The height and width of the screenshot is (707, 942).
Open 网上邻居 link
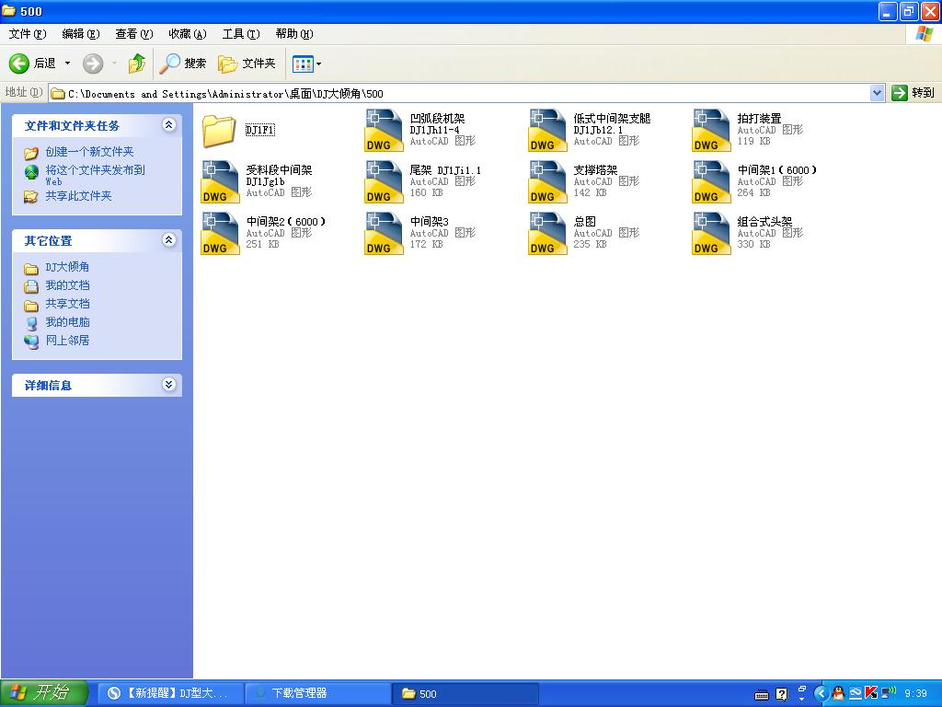click(67, 341)
